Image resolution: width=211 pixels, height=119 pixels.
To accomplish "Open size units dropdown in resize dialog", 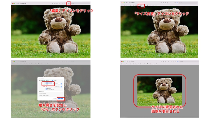I will (58, 84).
